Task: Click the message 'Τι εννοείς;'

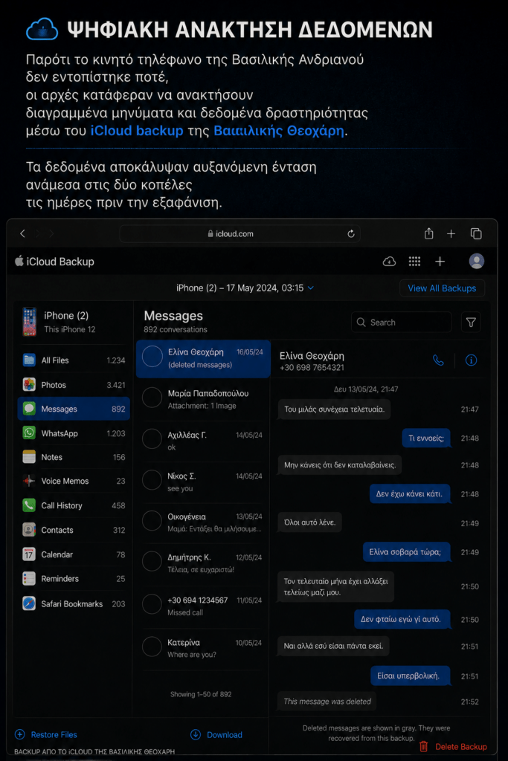Action: point(426,438)
